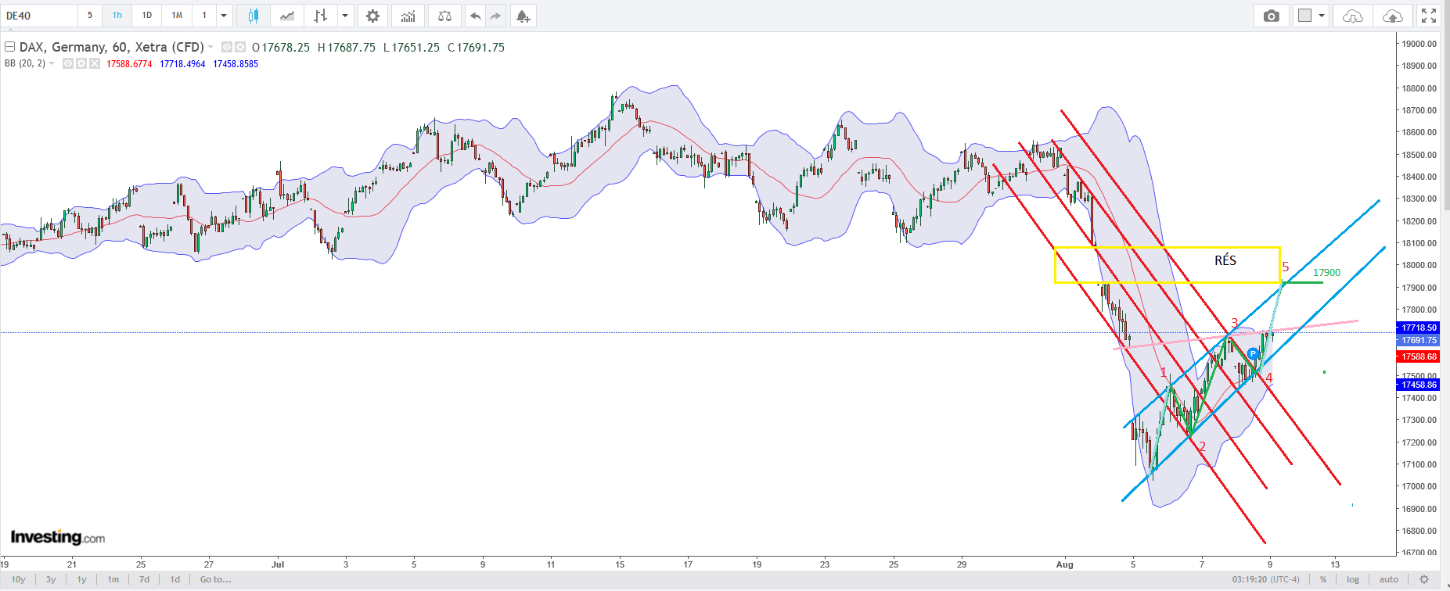1450x591 pixels.
Task: Load a saved chart layout from cloud
Action: point(1353,16)
